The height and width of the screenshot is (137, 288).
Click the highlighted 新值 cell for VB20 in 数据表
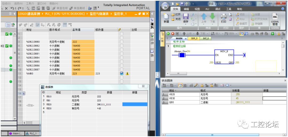coord(135,104)
